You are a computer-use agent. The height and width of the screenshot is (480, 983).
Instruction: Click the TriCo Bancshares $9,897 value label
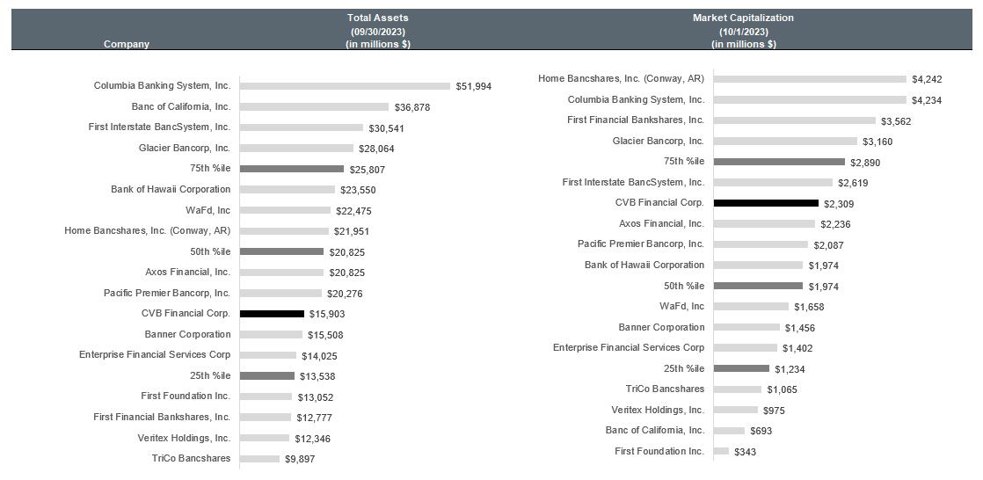(x=300, y=459)
